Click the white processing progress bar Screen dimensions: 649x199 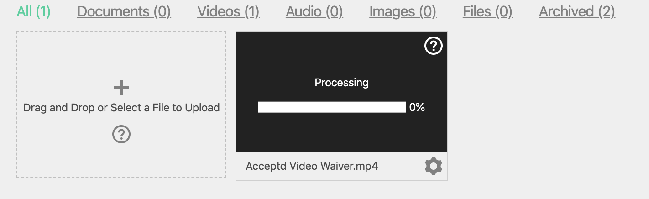click(x=332, y=107)
